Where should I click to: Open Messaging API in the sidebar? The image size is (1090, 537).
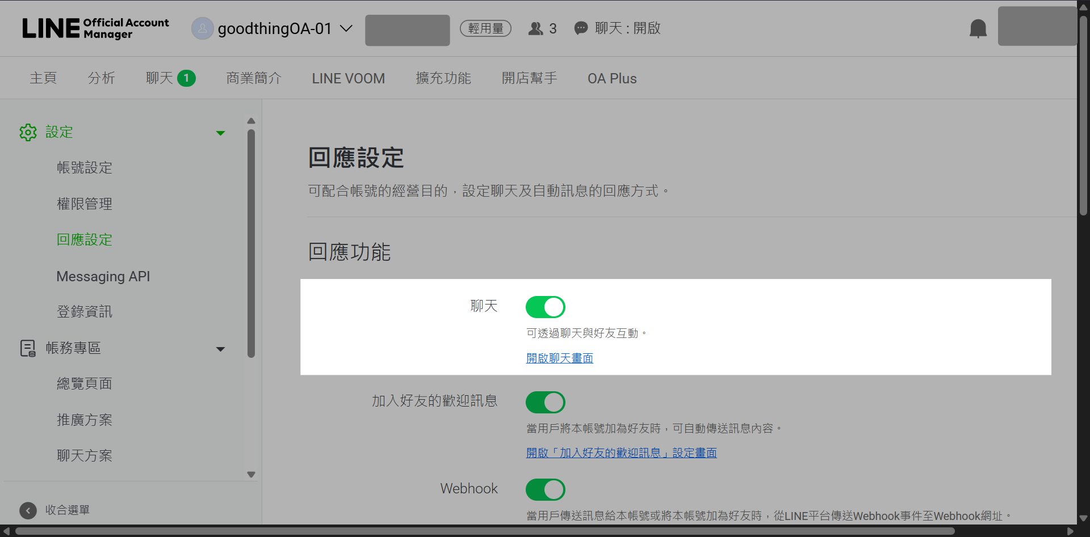tap(103, 276)
